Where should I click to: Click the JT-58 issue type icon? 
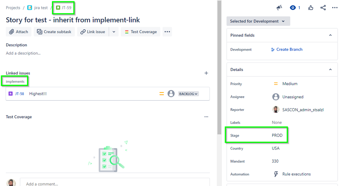tap(11, 94)
